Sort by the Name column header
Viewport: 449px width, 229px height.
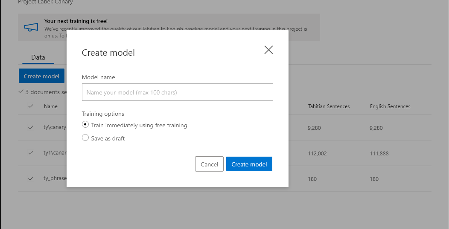coord(51,106)
